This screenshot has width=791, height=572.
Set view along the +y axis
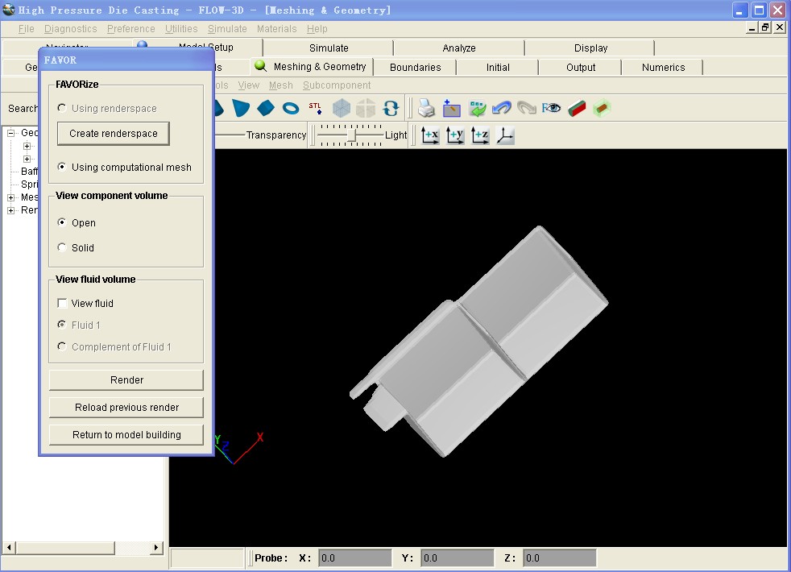click(455, 135)
